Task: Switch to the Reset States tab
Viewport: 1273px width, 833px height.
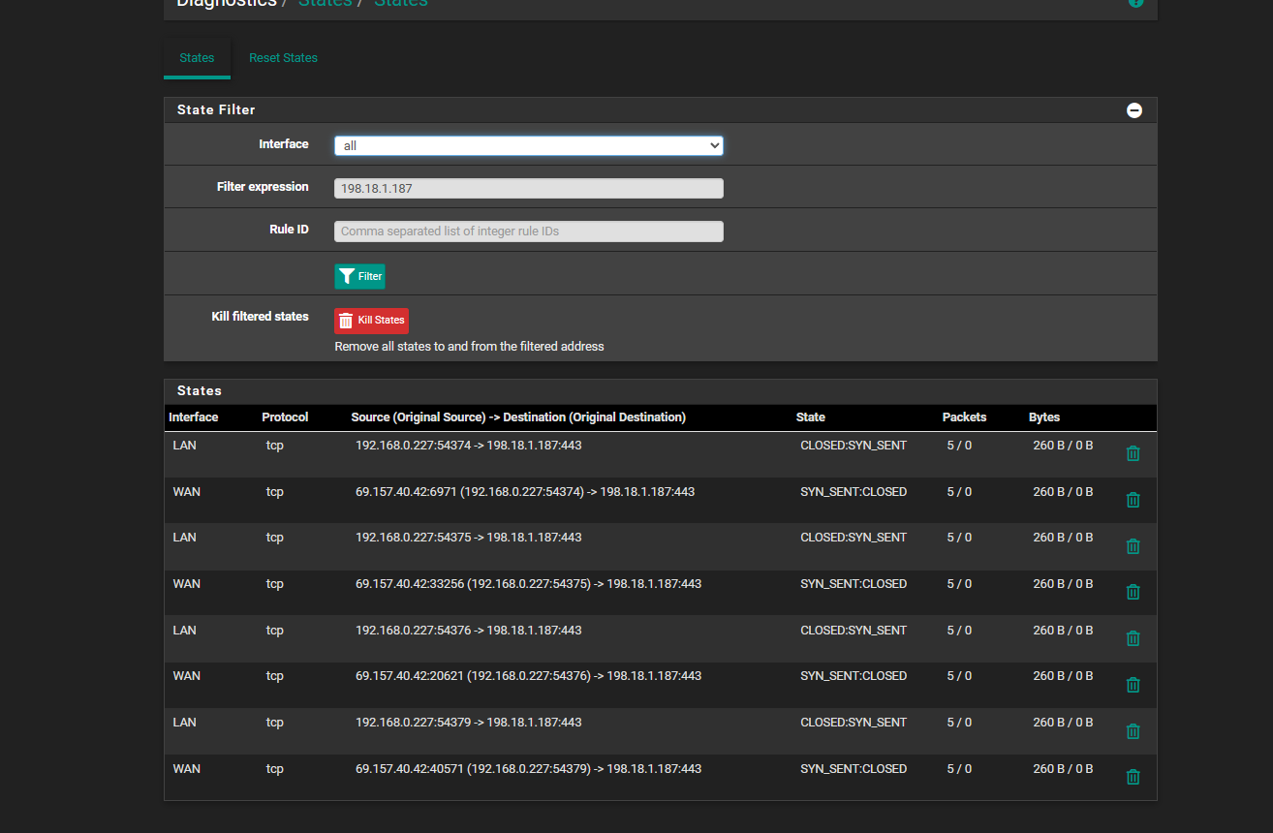Action: 283,58
